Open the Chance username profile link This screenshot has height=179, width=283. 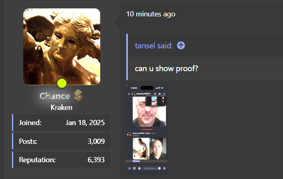pos(55,96)
